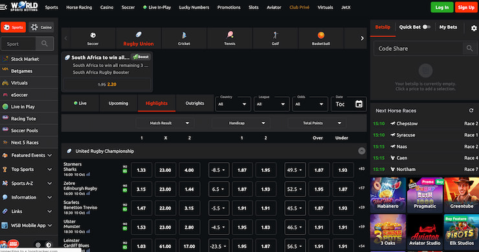Expand the Top Sports section
Screen dimensions: 479x252
click(29, 169)
